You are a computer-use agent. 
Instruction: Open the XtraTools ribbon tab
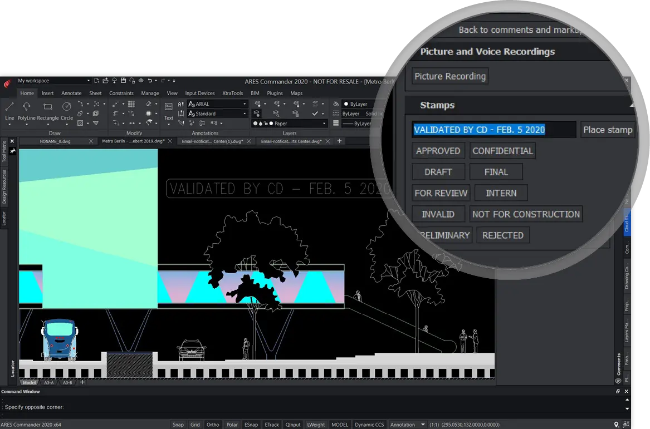click(x=233, y=93)
